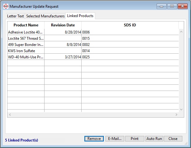191x148 pixels.
Task: Start Auto Run
Action: 154,139
